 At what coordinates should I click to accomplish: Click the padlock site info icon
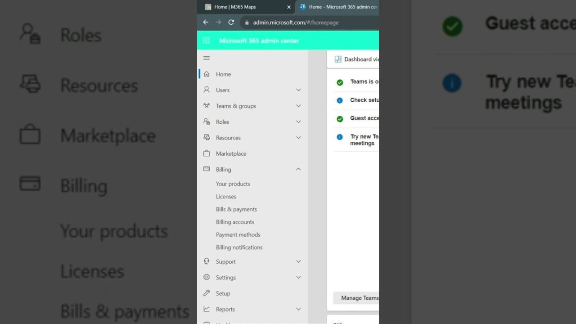(247, 22)
